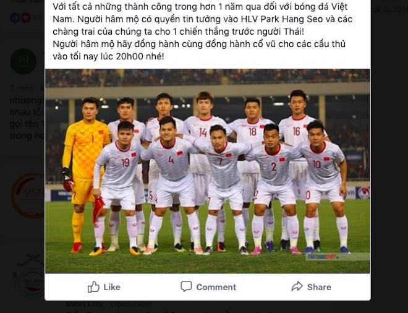Click the thumbs-up Like icon

coord(93,287)
